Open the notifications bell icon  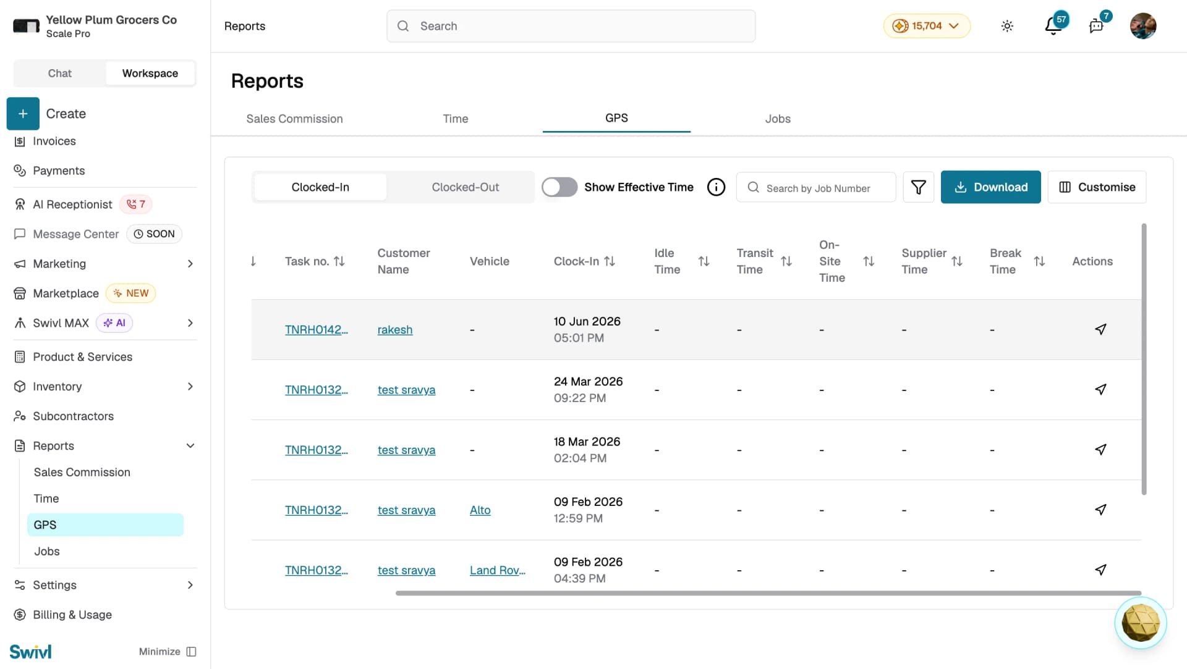(1054, 26)
